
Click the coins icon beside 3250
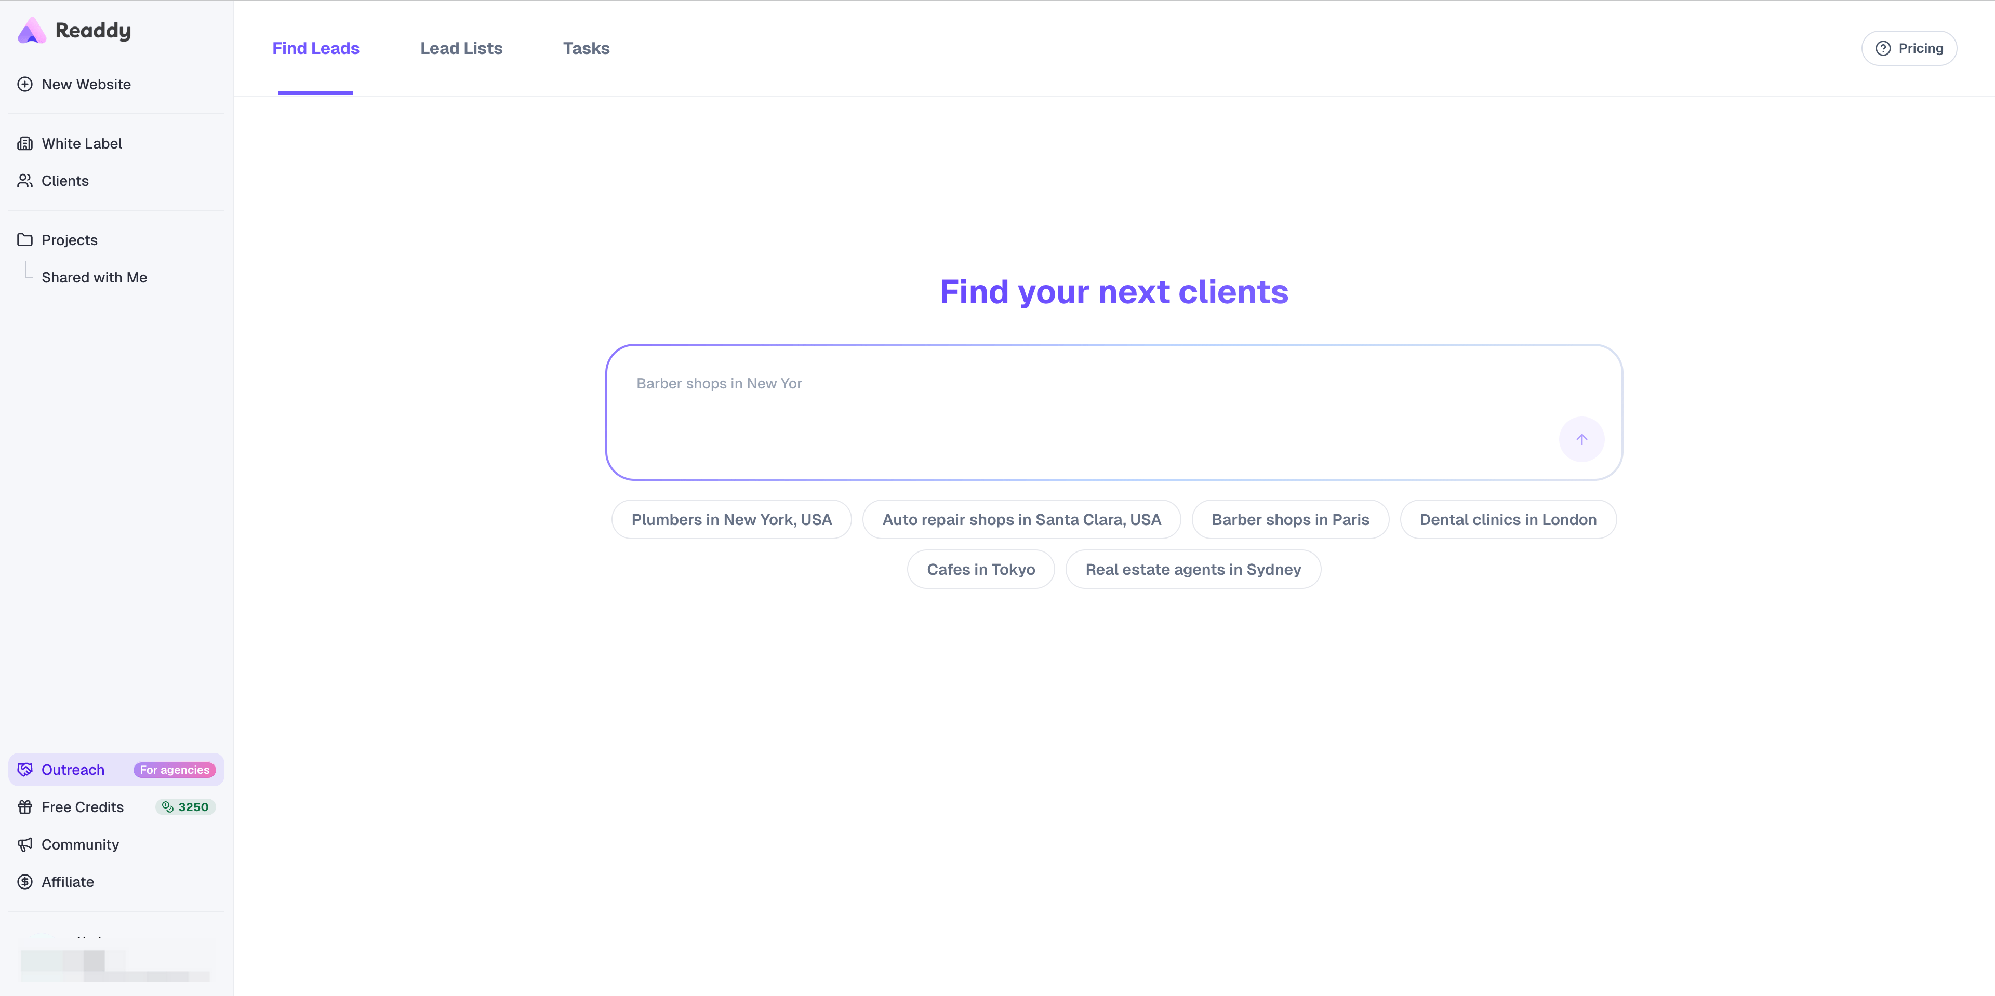pos(167,807)
